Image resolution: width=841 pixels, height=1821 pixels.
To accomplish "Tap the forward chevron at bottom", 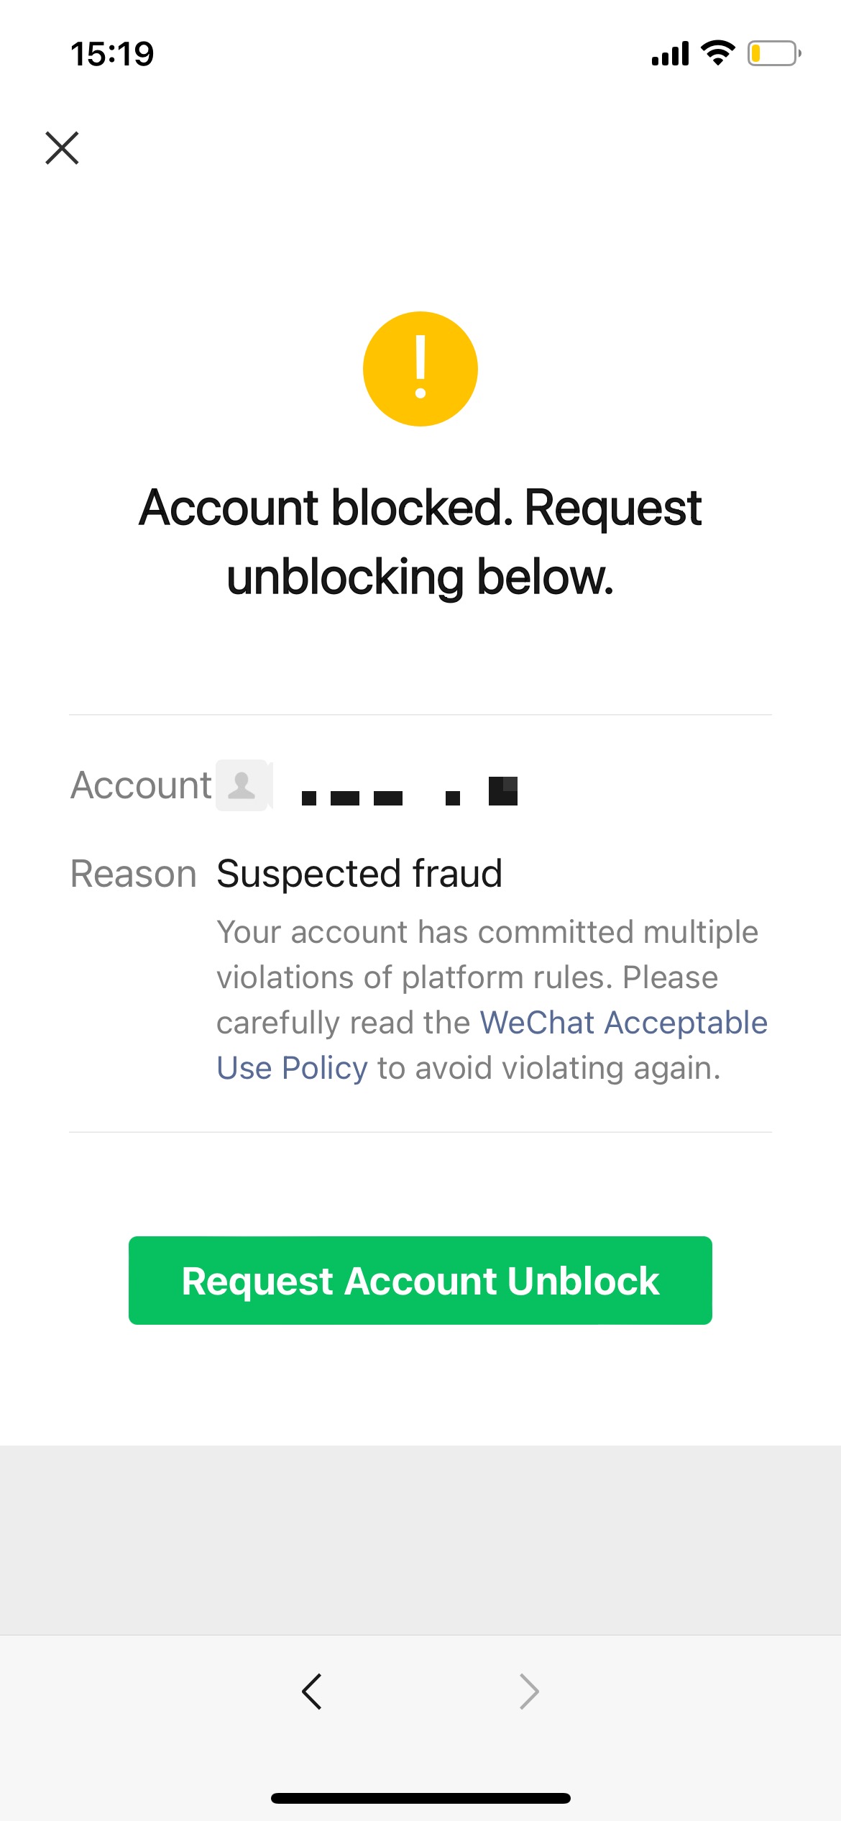I will [529, 1691].
